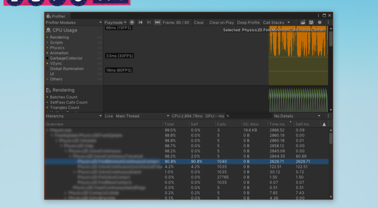Toggle Global Illumination category visibility
The height and width of the screenshot is (208, 378).
(47, 68)
